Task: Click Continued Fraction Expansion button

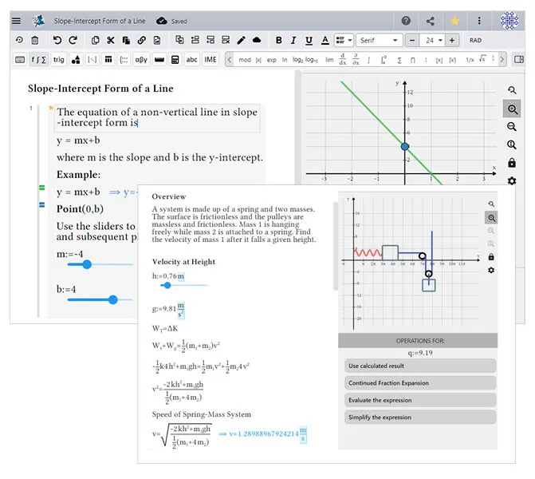Action: click(x=420, y=382)
